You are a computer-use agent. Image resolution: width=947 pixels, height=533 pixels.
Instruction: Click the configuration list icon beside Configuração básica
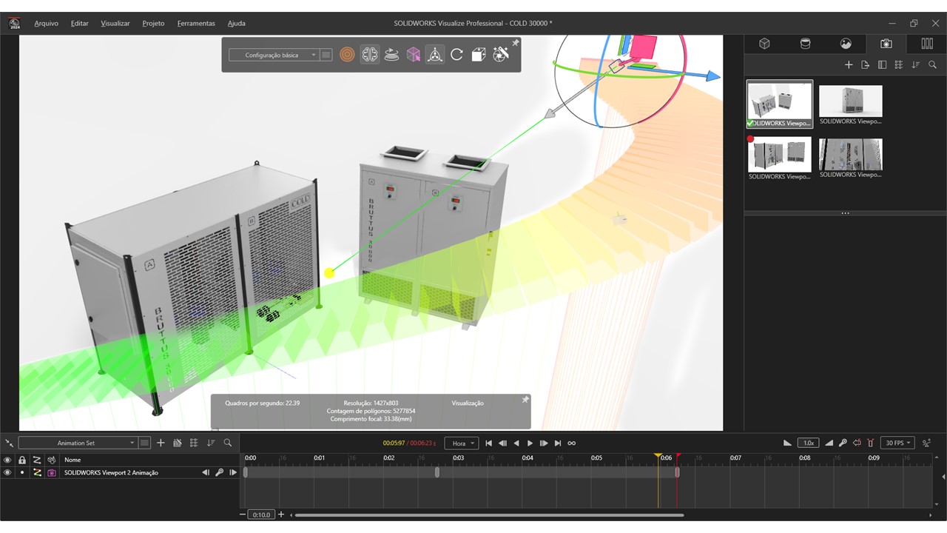(x=326, y=55)
